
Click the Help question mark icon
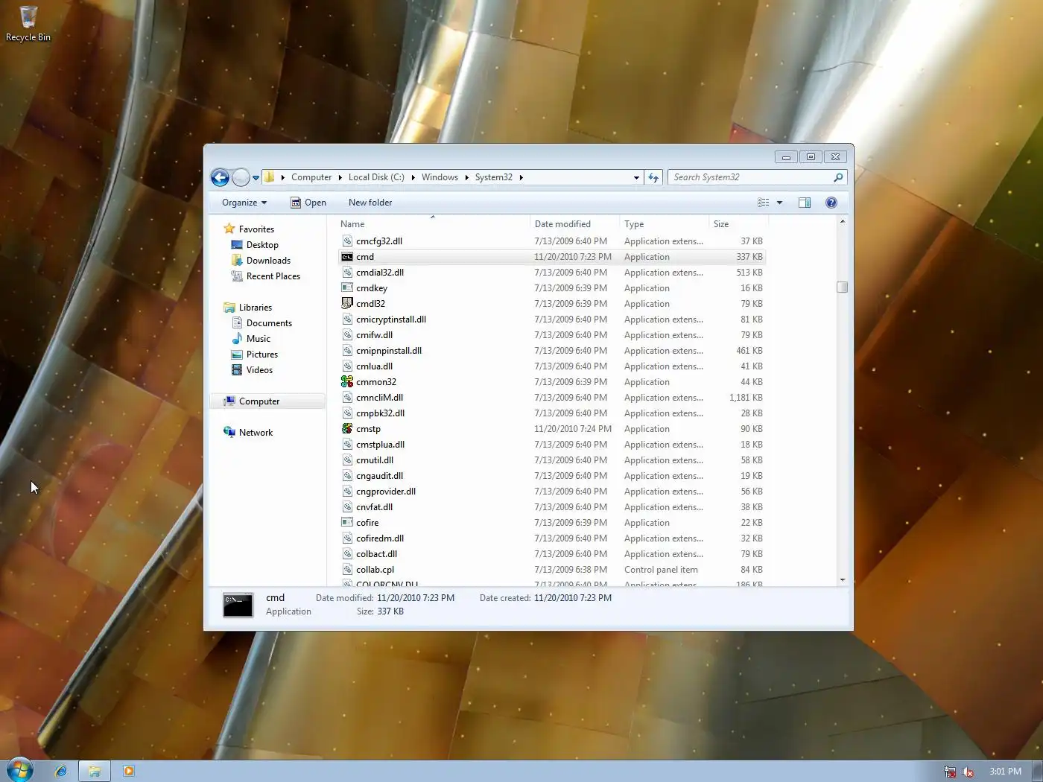831,203
